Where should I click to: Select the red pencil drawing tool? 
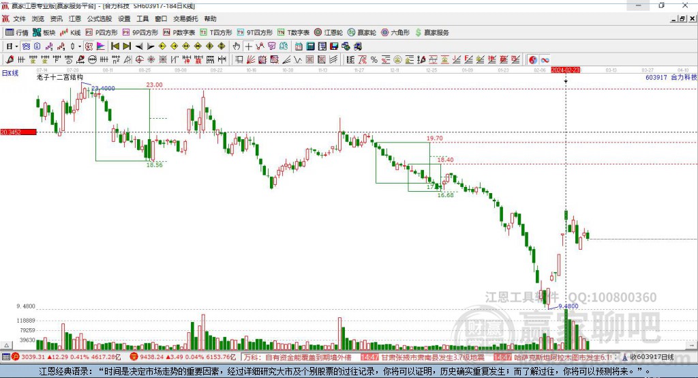[x=10, y=60]
